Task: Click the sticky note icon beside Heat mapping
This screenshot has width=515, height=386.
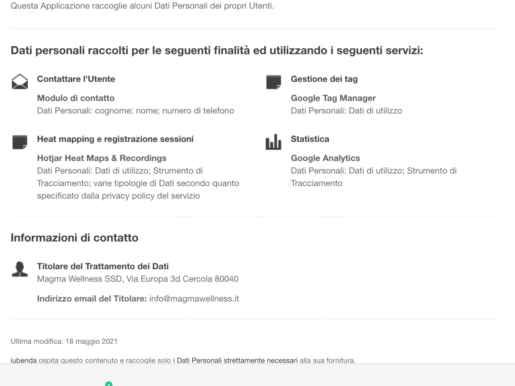Action: pyautogui.click(x=20, y=142)
